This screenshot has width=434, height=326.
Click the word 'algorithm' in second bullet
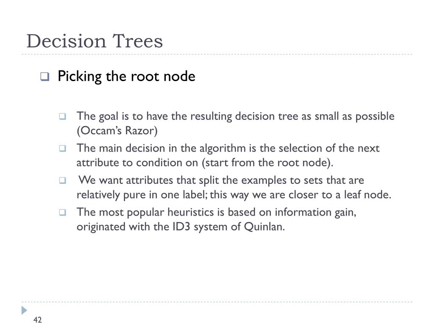point(223,148)
